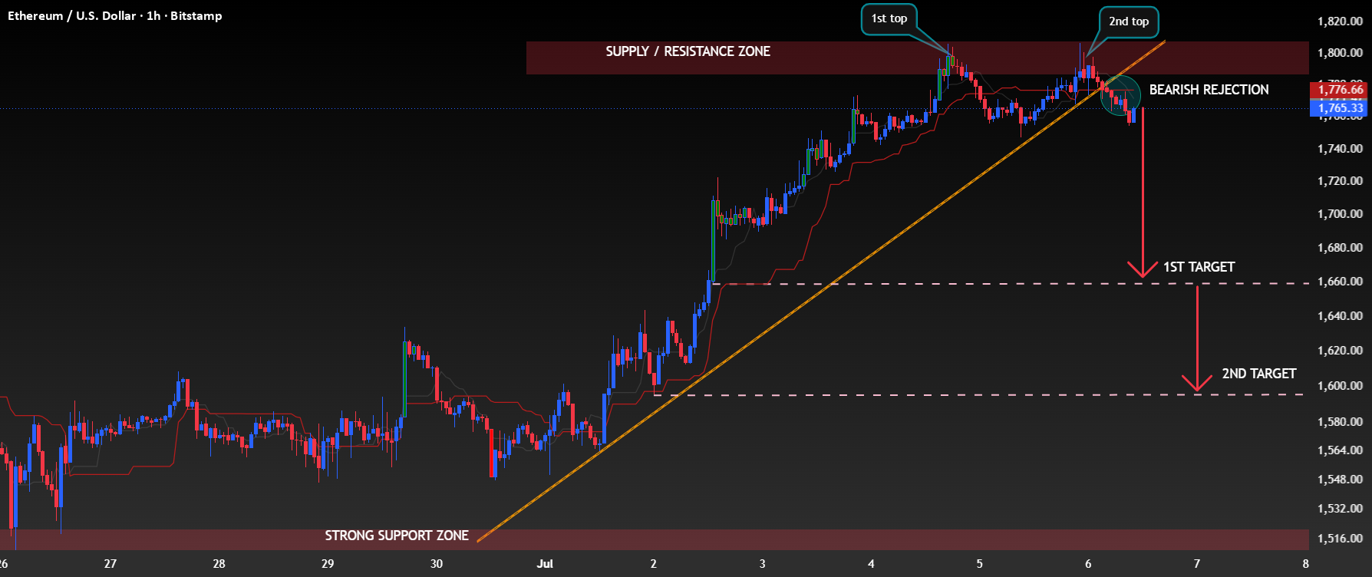
Task: Select the 2ND TARGET text label
Action: (1258, 374)
